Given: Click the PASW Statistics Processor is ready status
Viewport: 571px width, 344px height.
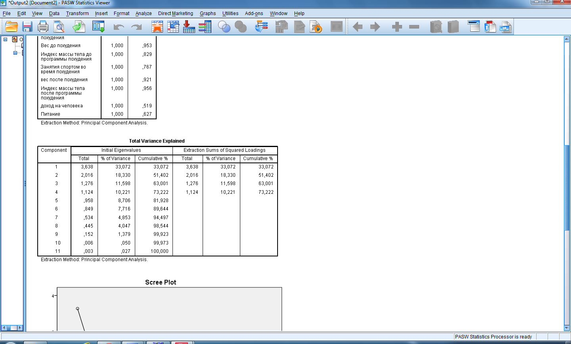Looking at the screenshot, I should (x=494, y=337).
